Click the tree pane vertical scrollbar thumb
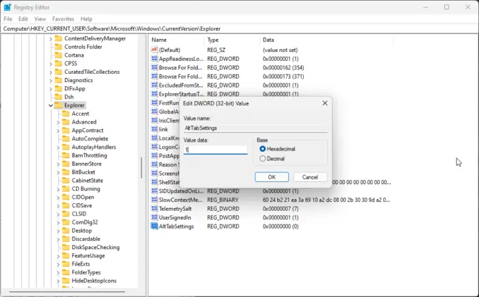The width and height of the screenshot is (479, 297). (x=142, y=168)
